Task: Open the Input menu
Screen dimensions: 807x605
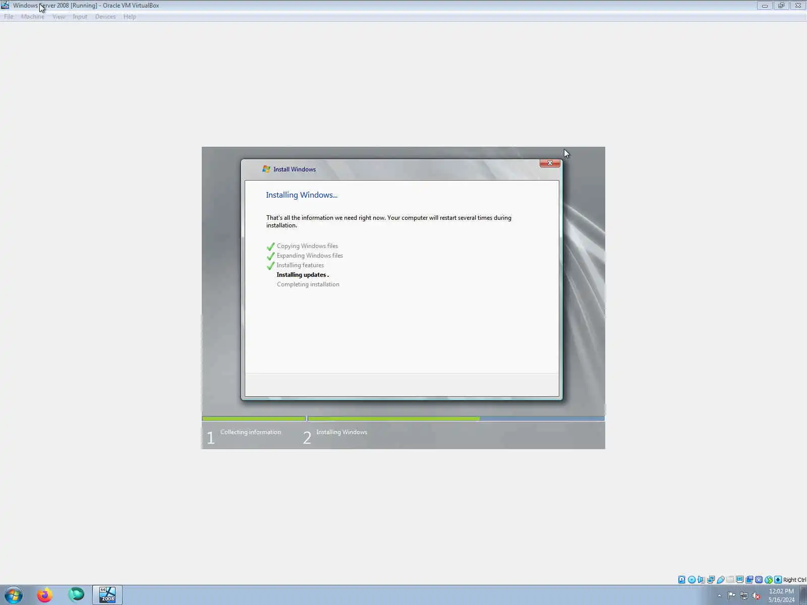Action: (x=80, y=17)
